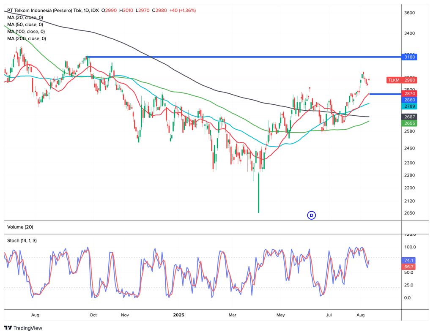Click the 66.7 stochastic value label

click(409, 267)
